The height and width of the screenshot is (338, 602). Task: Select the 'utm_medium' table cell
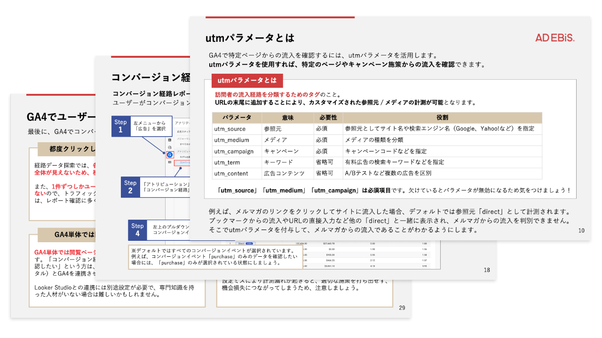[237, 140]
